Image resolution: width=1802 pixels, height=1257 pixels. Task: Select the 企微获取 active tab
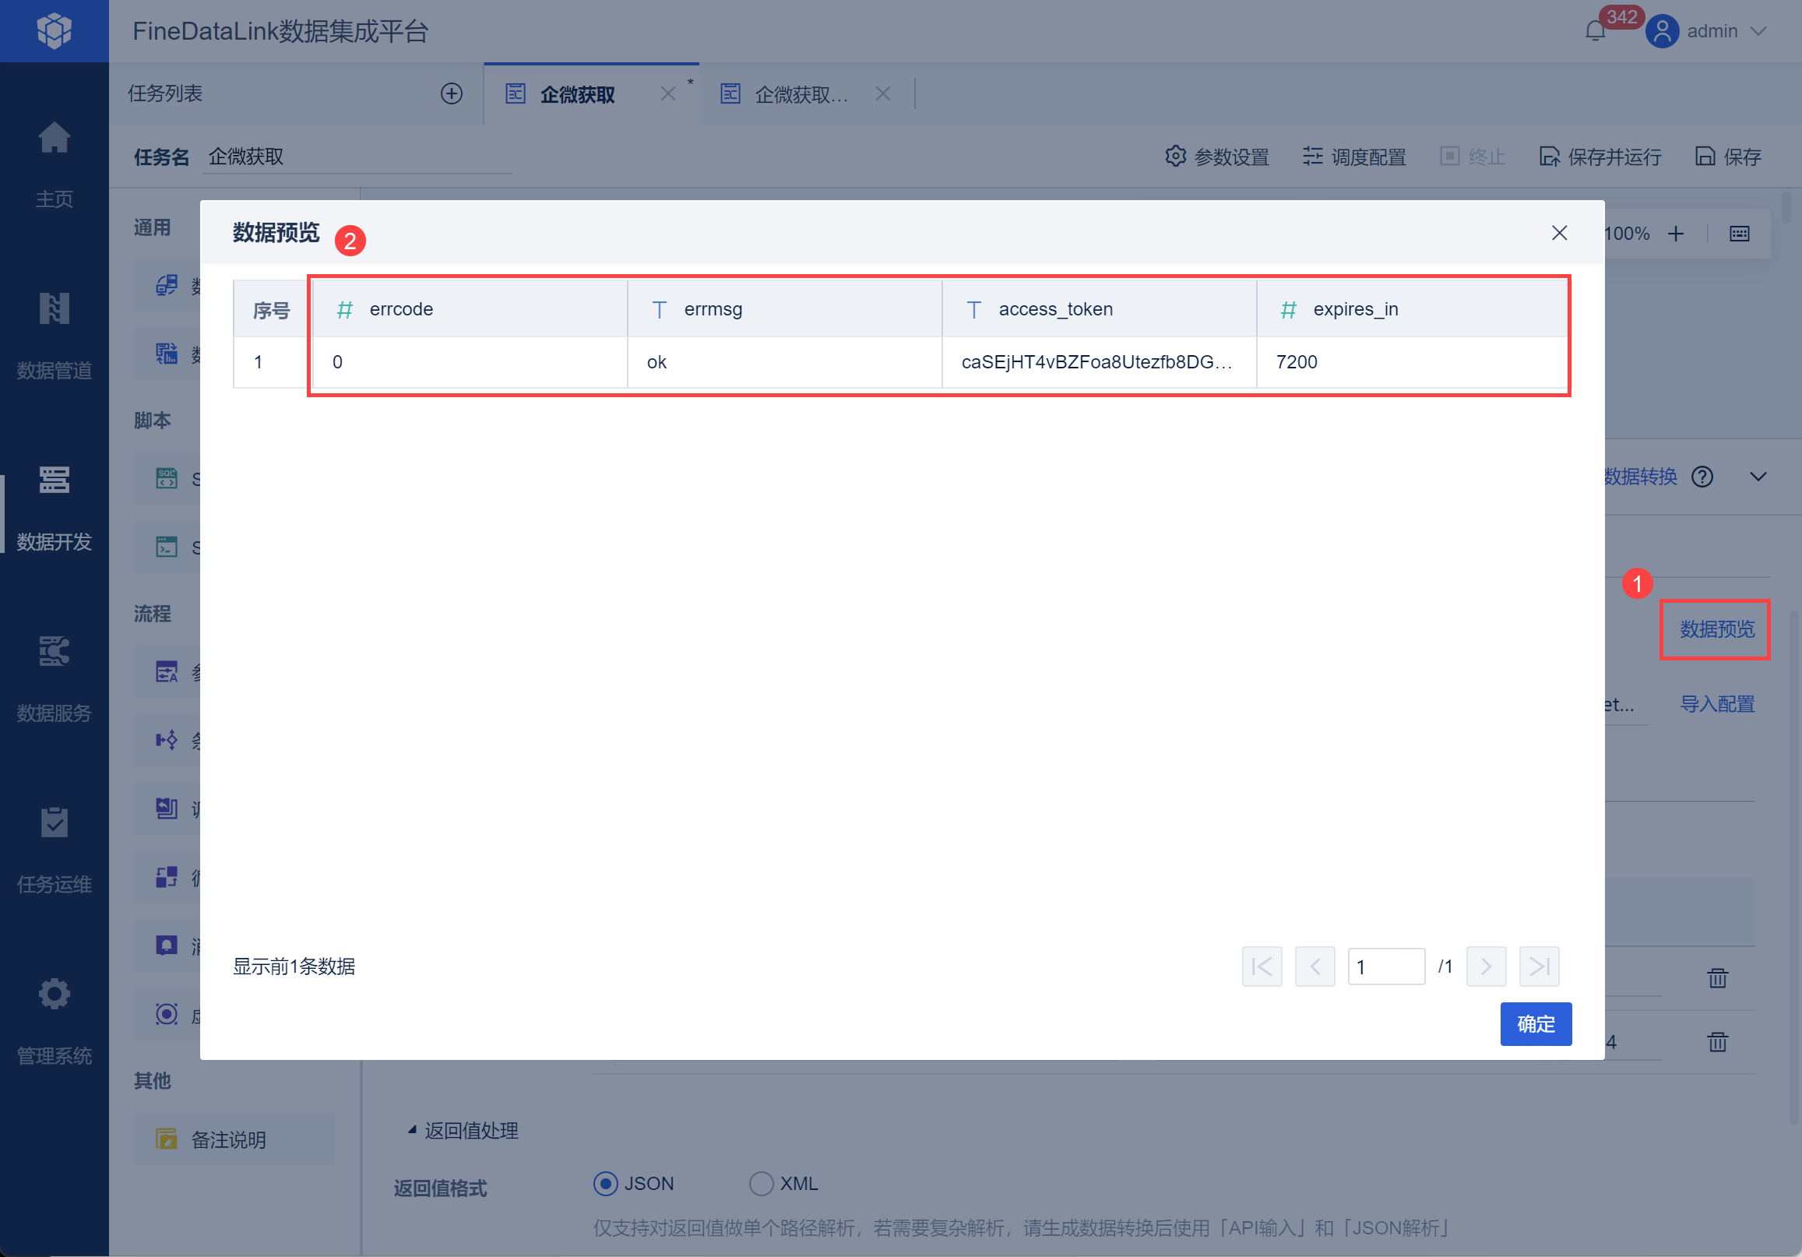click(577, 95)
